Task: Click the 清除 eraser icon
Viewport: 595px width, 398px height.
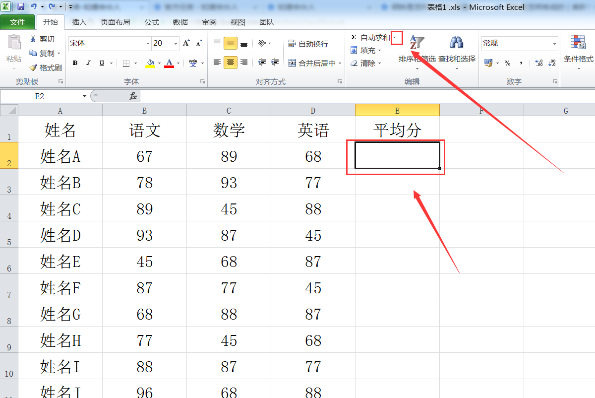Action: click(355, 63)
